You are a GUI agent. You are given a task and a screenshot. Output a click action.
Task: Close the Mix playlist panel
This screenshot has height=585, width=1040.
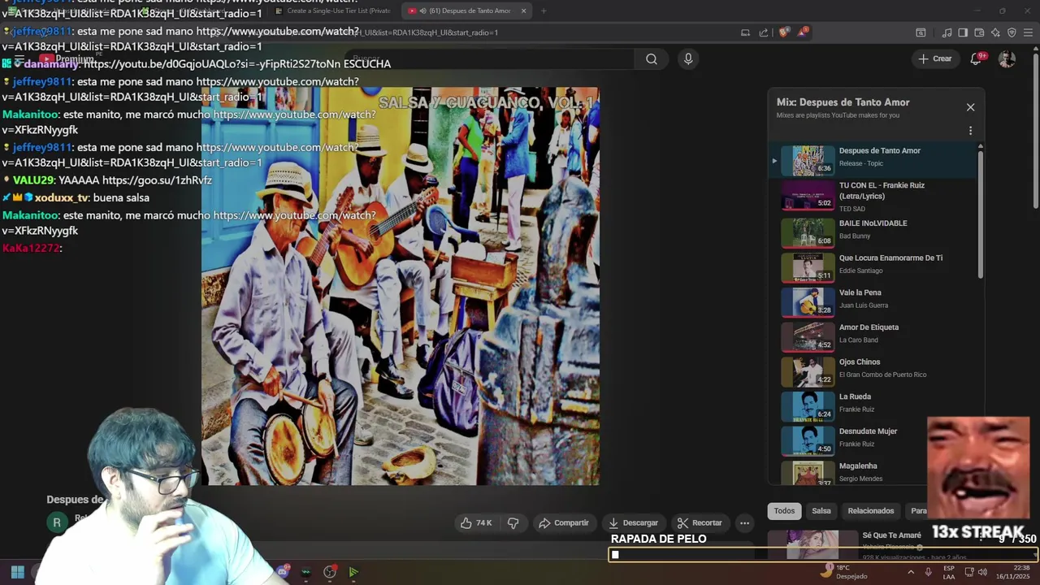[970, 107]
